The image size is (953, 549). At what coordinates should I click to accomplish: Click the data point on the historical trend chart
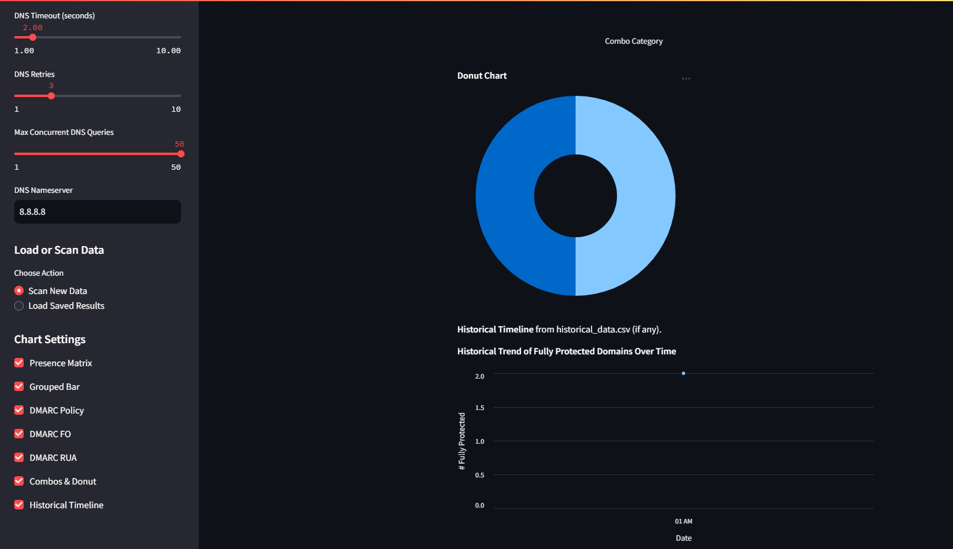point(683,373)
